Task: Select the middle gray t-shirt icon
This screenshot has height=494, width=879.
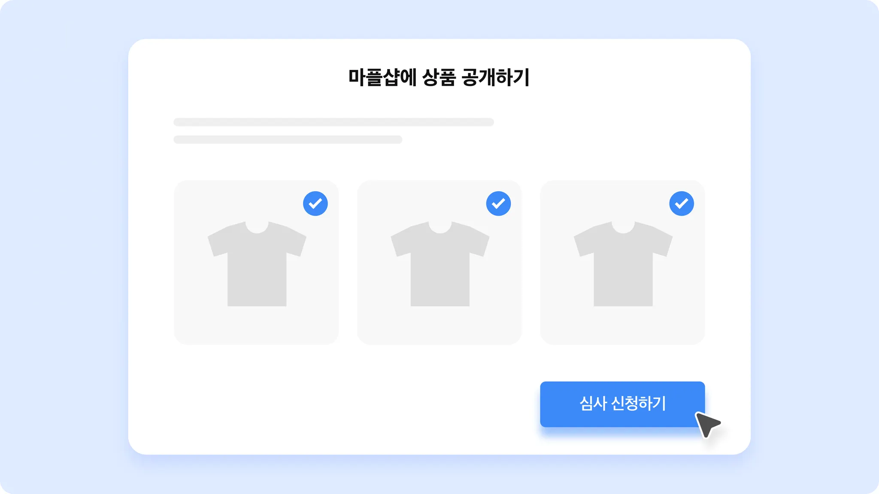Action: tap(440, 264)
